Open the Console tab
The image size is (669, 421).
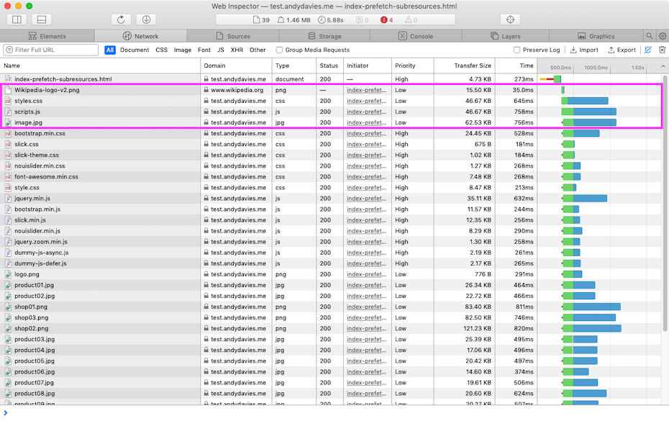(x=416, y=36)
